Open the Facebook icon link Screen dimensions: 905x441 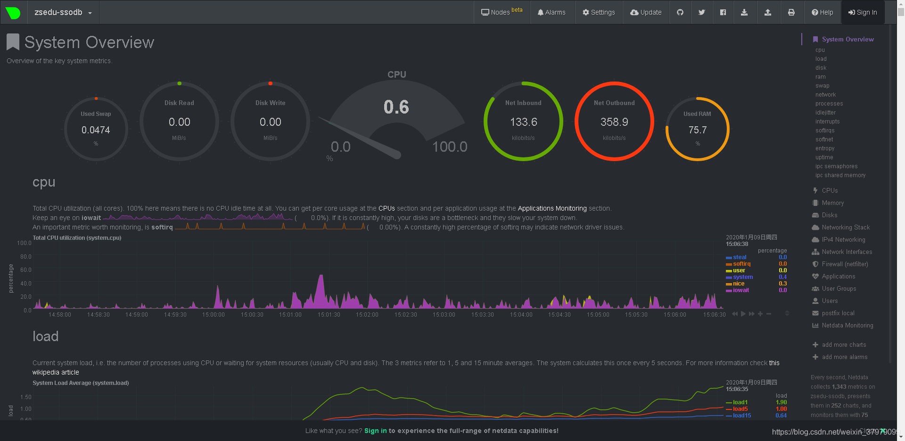tap(723, 12)
